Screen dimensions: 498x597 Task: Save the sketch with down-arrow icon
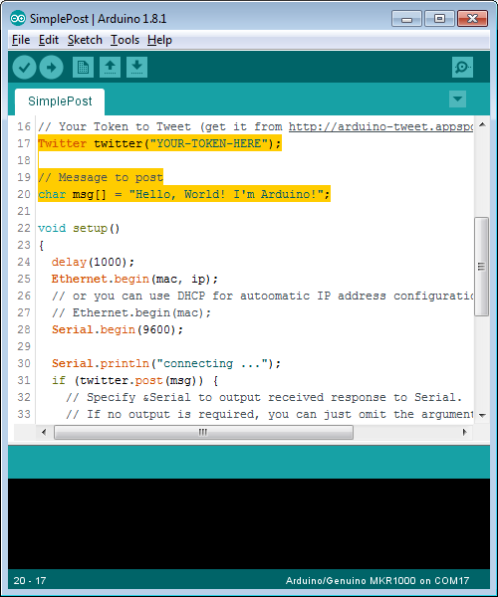(x=136, y=68)
